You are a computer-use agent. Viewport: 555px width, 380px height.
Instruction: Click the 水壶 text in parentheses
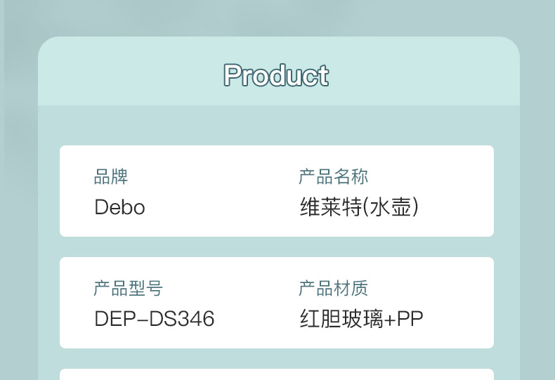click(x=391, y=207)
